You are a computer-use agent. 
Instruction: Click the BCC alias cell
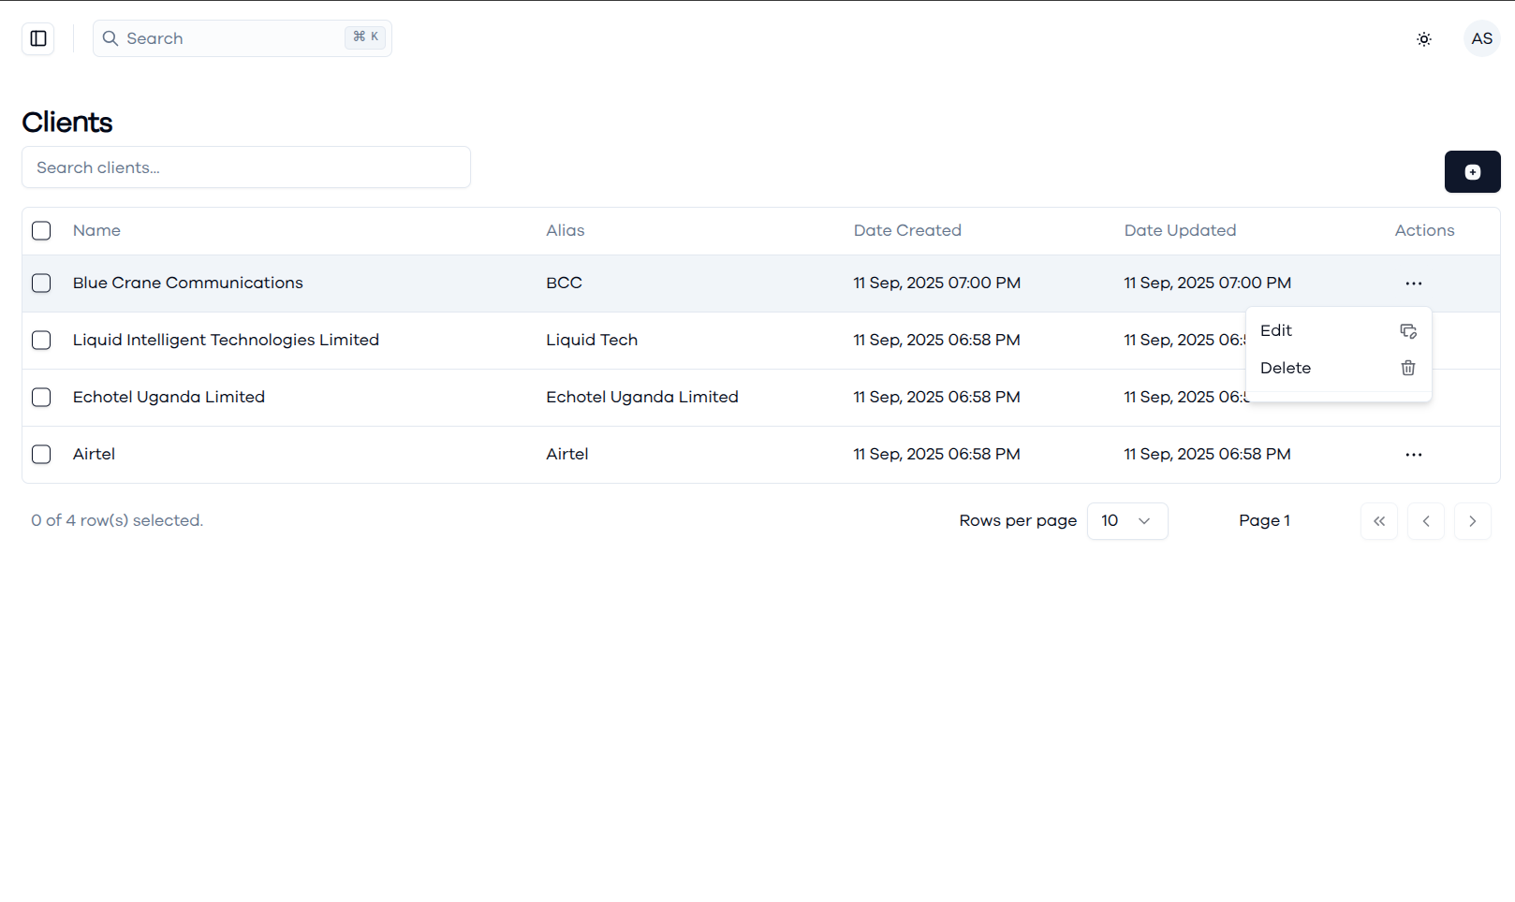coord(564,283)
